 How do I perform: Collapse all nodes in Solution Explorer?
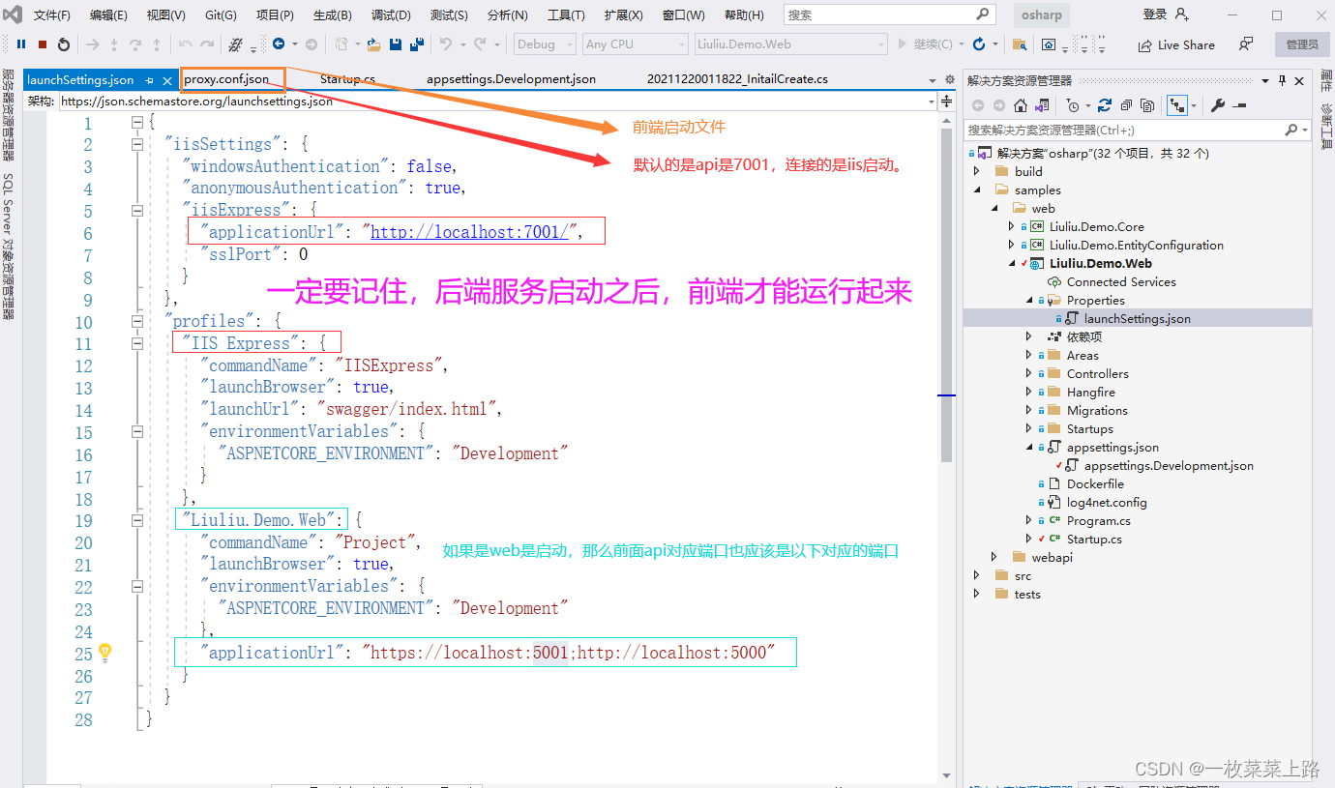[x=1125, y=105]
